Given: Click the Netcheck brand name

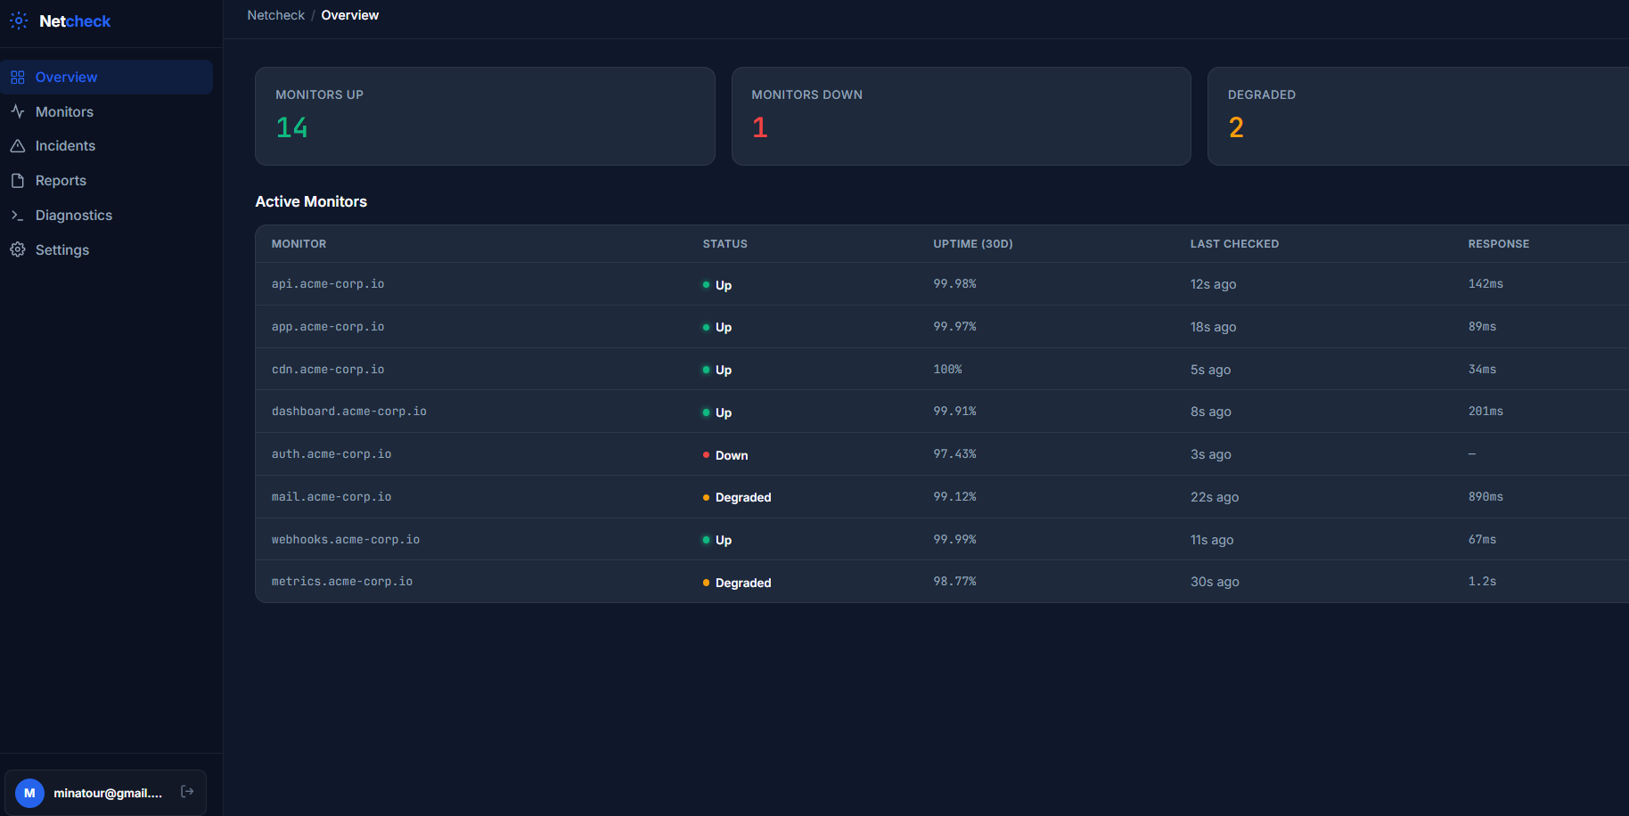Looking at the screenshot, I should click(75, 20).
